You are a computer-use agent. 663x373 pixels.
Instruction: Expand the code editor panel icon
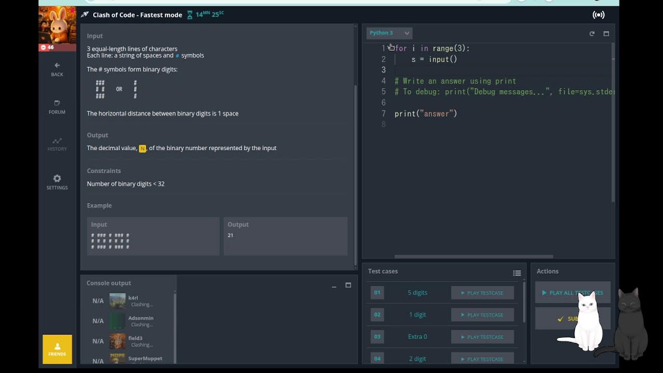pyautogui.click(x=606, y=34)
